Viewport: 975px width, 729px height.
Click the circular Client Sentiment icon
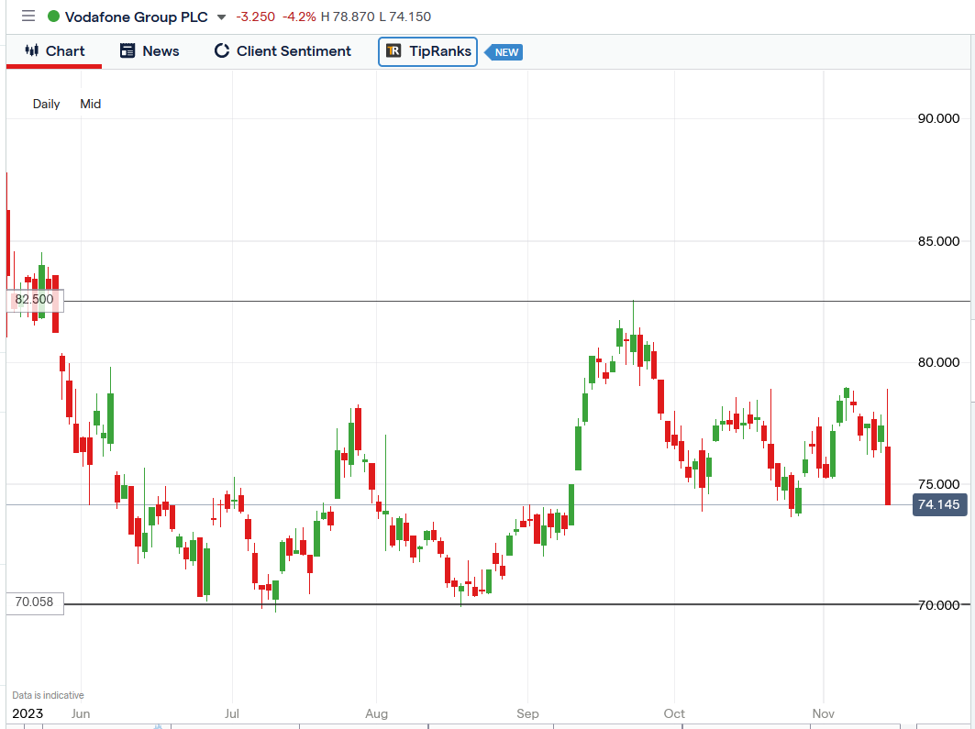coord(222,51)
